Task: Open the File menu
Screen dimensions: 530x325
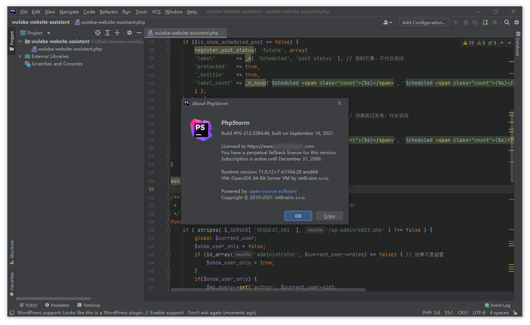Action: [x=24, y=12]
